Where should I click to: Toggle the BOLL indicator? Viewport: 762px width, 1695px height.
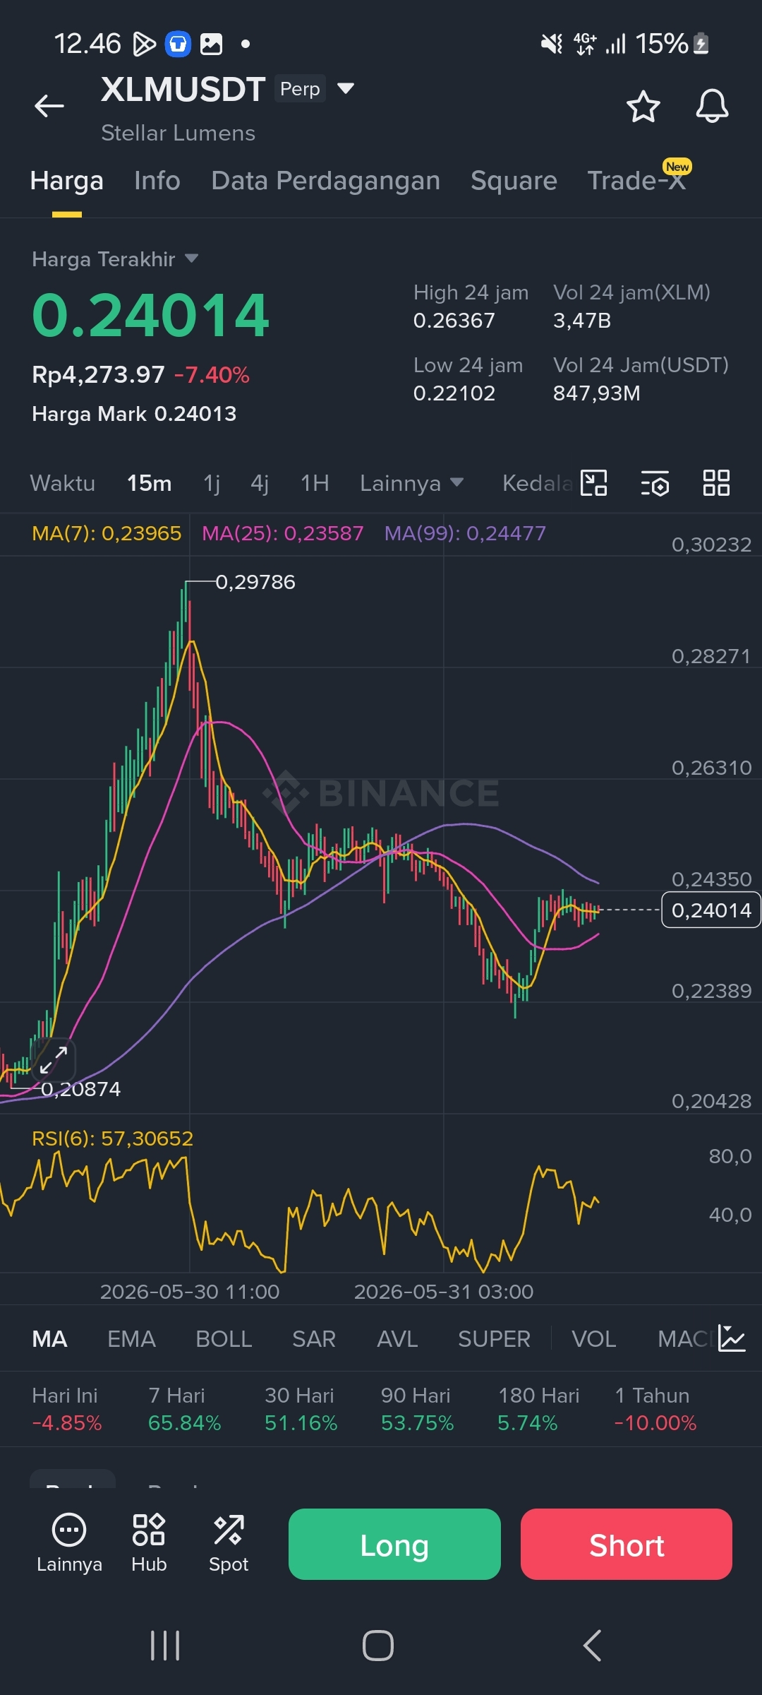pyautogui.click(x=224, y=1339)
